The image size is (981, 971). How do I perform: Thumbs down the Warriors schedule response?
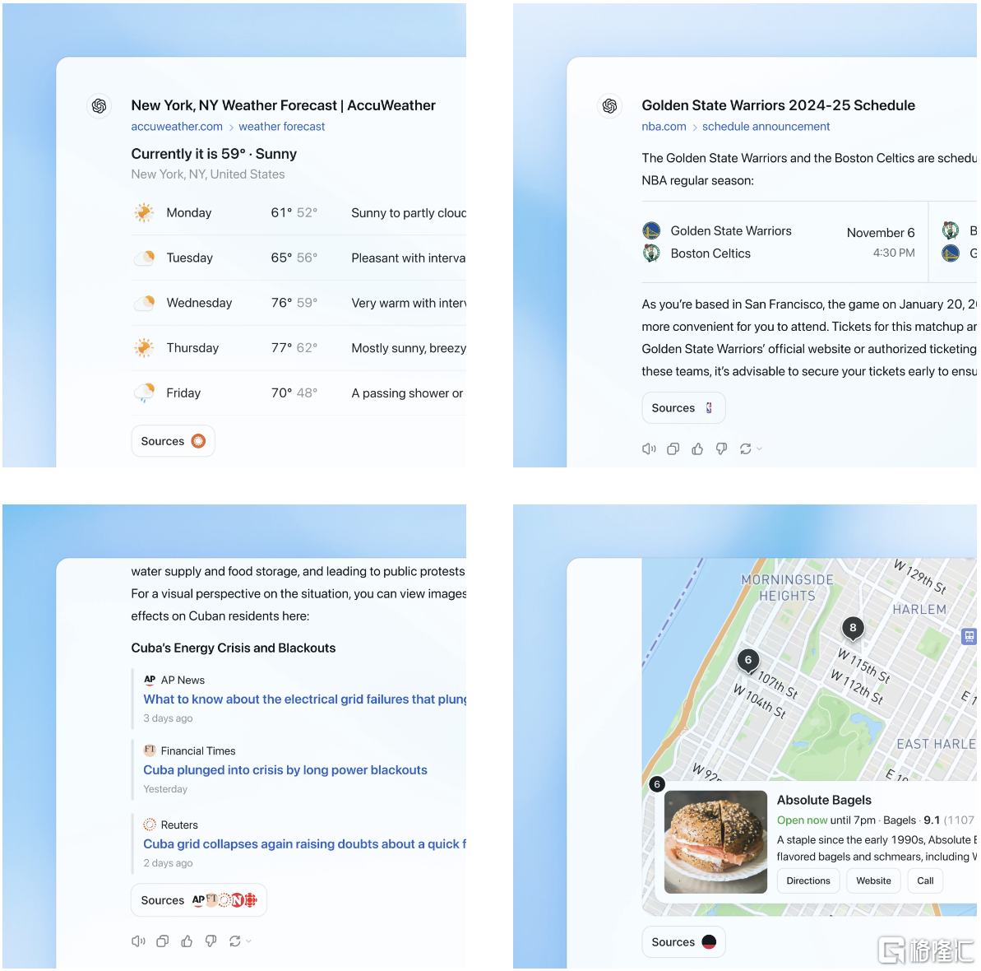pos(721,448)
